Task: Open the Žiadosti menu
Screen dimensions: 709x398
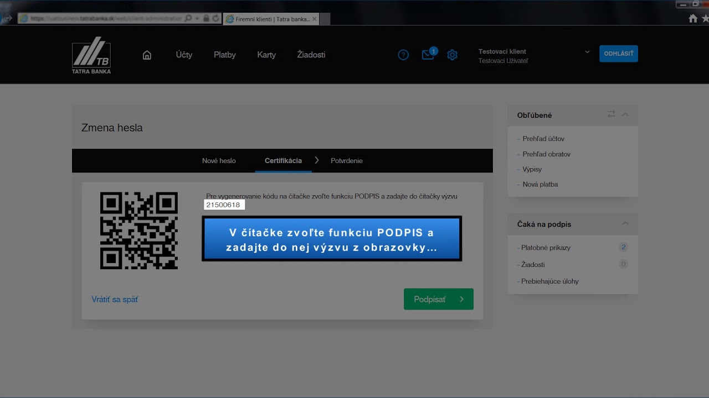Action: tap(311, 55)
